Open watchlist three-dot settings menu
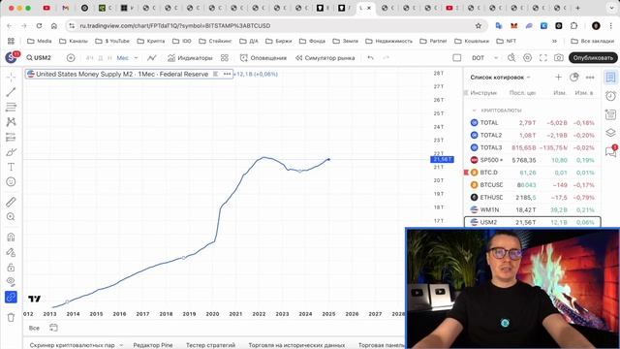 [590, 78]
